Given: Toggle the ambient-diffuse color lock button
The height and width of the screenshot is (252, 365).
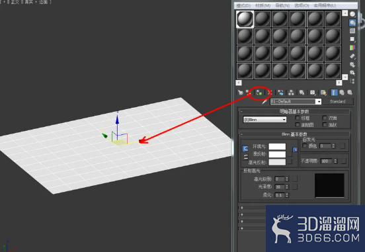Looking at the screenshot, I should coord(245,148).
